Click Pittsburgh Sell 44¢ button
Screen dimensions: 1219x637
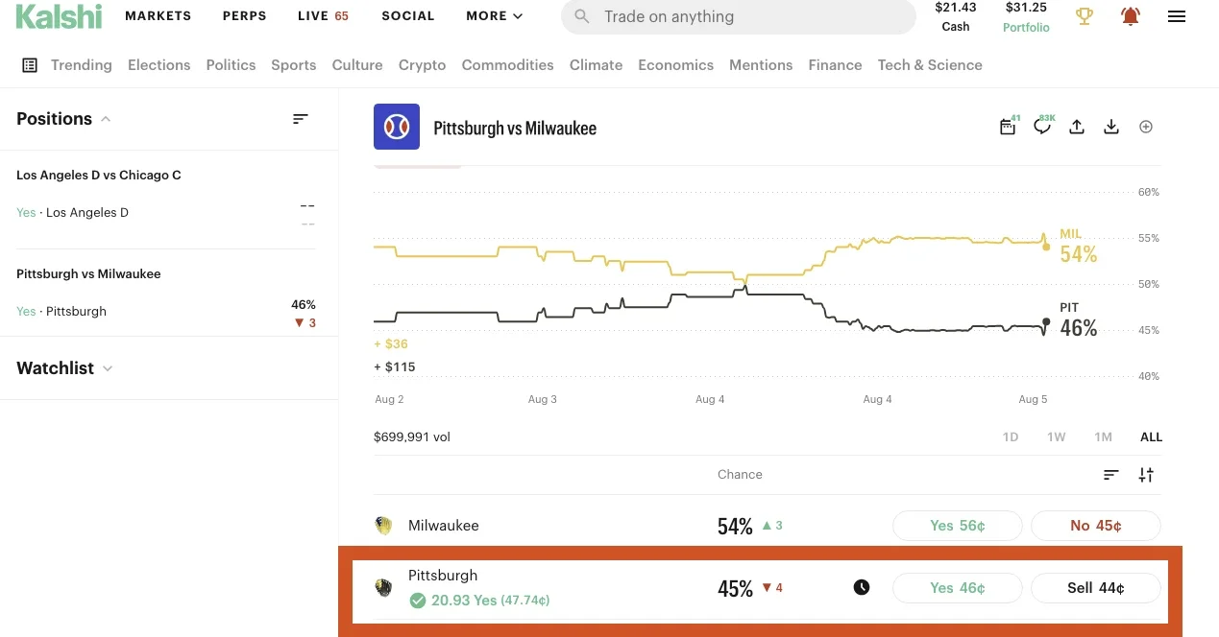coord(1096,588)
